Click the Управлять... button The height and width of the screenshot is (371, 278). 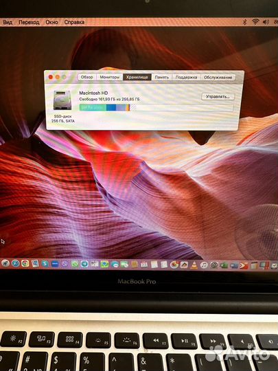point(218,97)
